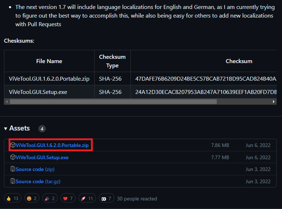
Task: React with the thumbs up emoji
Action: (x=13, y=198)
